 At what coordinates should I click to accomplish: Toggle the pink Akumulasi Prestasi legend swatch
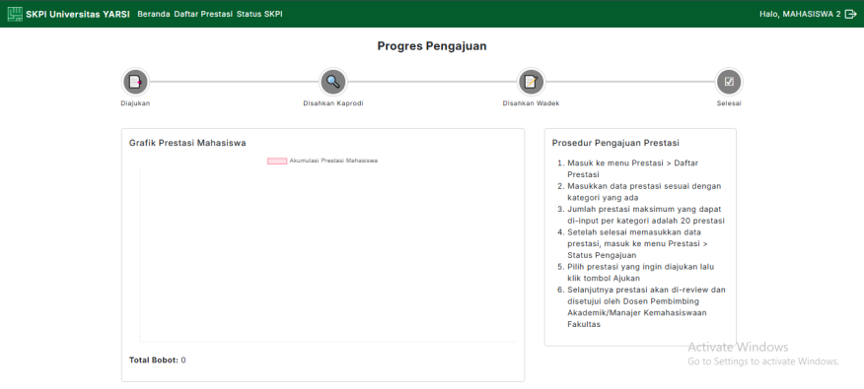277,161
